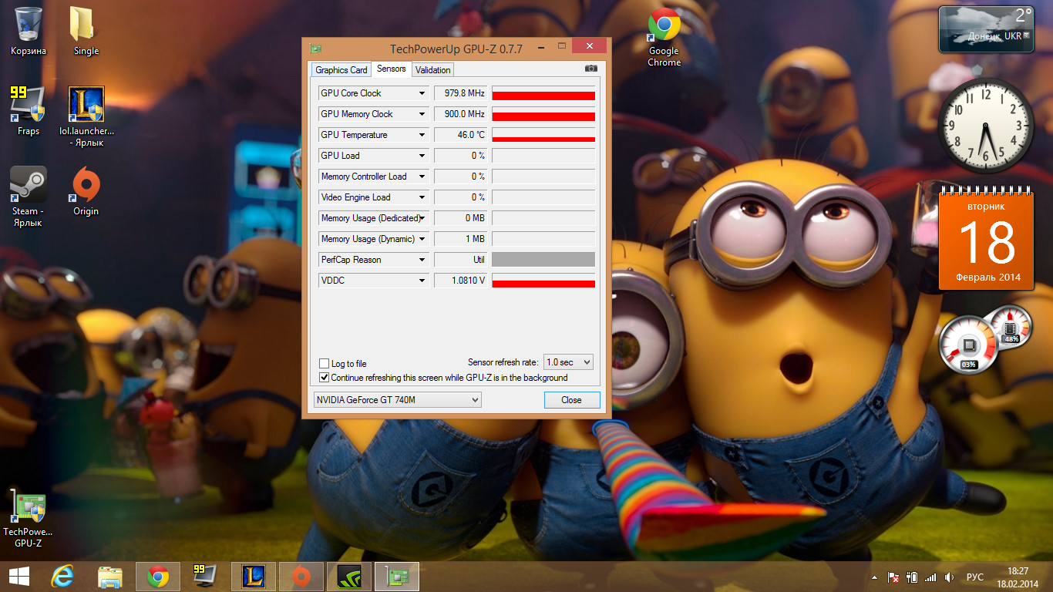Enable the Log to file checkbox
The height and width of the screenshot is (592, 1053).
point(325,364)
